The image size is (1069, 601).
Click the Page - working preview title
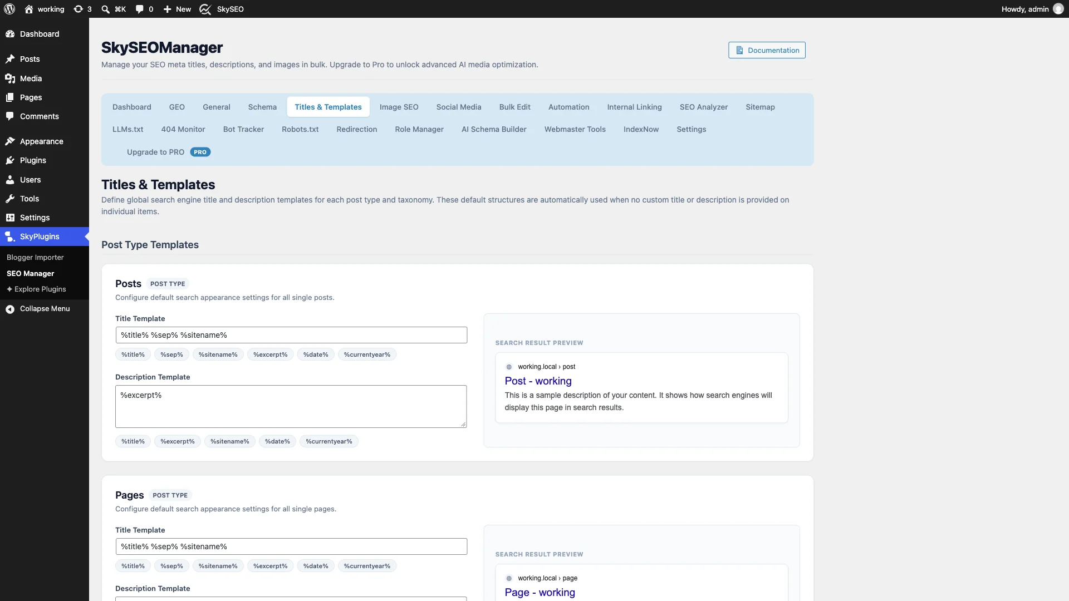[x=540, y=593]
